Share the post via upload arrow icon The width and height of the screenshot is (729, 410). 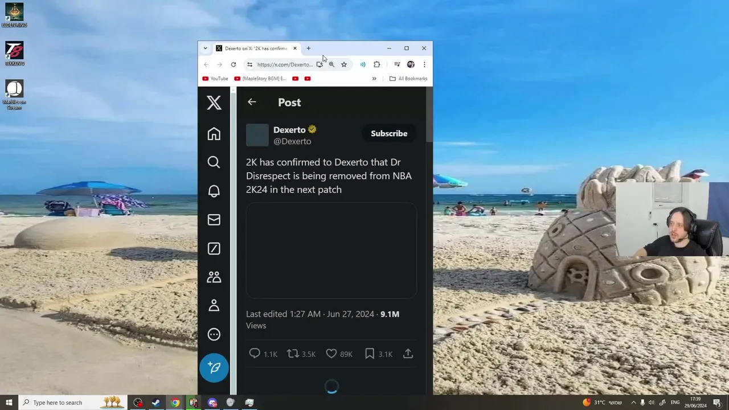pos(408,354)
